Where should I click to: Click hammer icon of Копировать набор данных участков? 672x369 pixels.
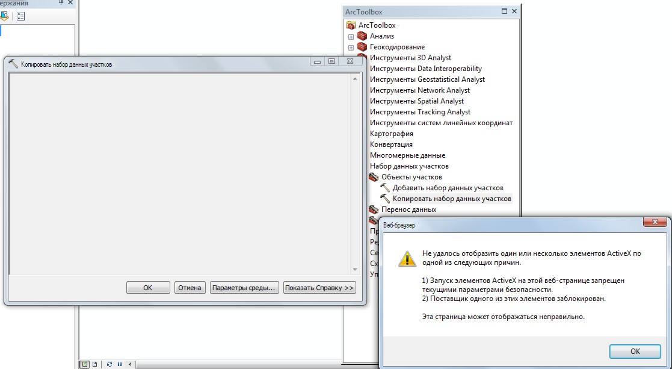[x=385, y=199]
